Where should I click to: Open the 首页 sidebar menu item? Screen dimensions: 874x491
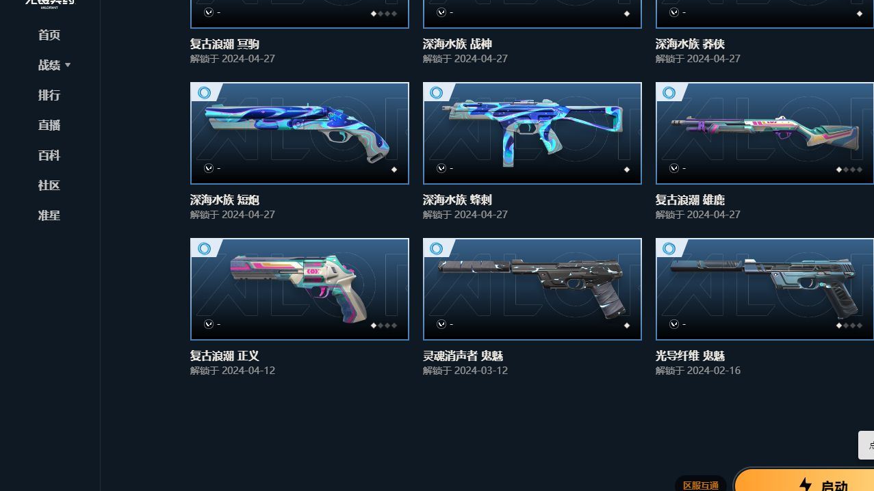pos(49,35)
